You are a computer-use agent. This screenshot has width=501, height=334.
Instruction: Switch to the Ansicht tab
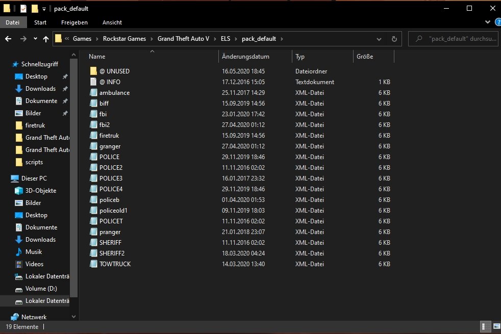[112, 22]
